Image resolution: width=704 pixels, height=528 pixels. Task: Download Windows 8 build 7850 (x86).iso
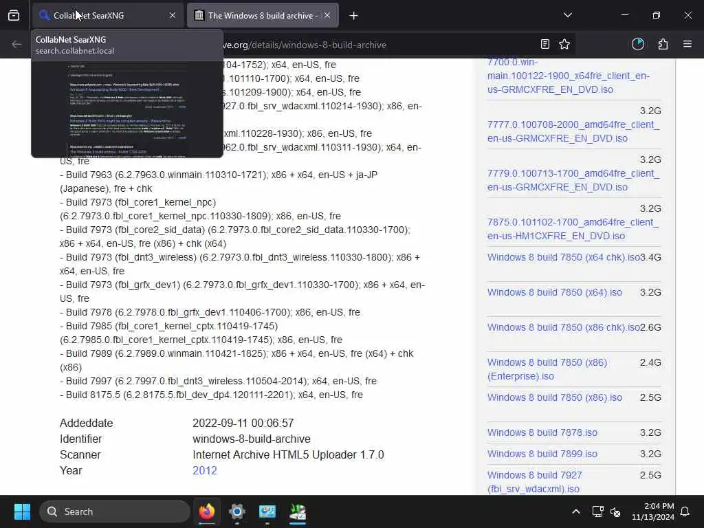555,397
